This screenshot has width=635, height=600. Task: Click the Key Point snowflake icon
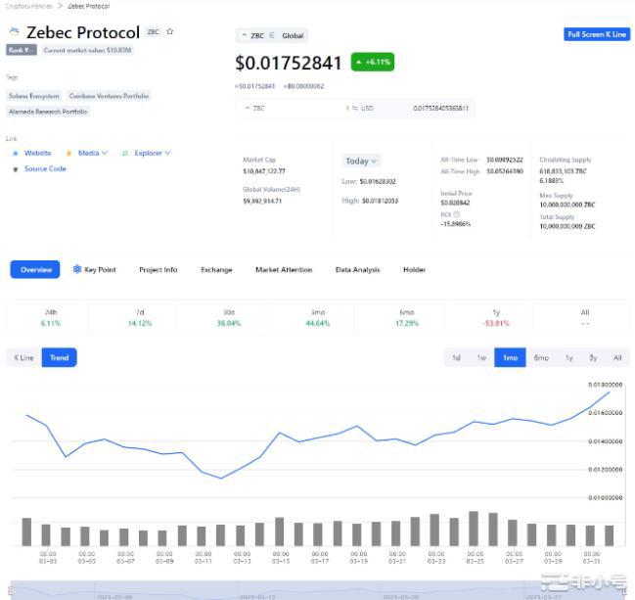(x=77, y=269)
